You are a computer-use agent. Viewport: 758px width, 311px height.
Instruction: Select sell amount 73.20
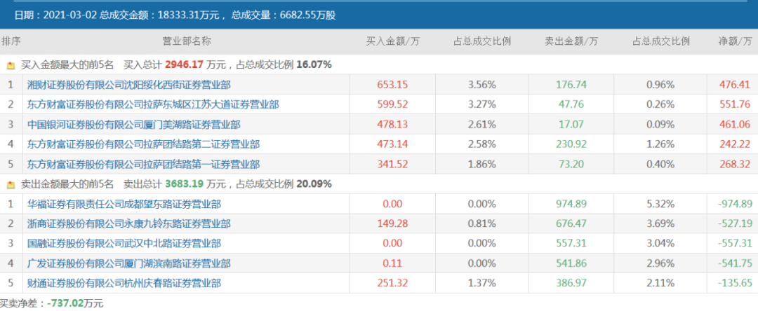pos(571,165)
